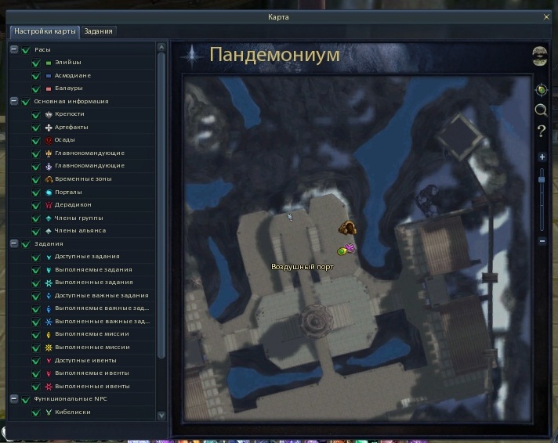Close the Карта window
Screen dimensions: 558x443
pos(546,17)
